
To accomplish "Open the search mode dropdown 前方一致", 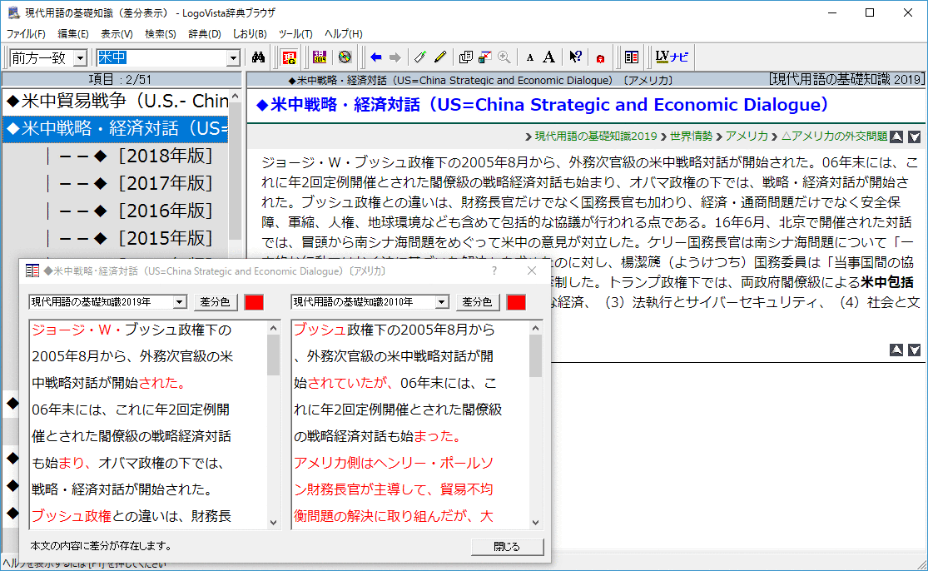I will 80,57.
